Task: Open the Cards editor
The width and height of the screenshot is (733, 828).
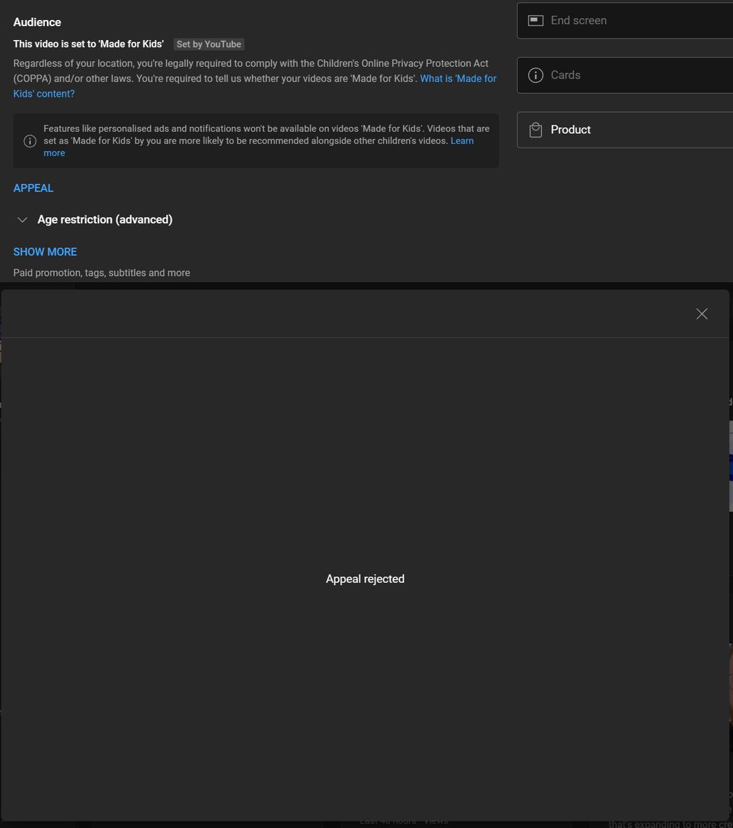Action: (625, 75)
